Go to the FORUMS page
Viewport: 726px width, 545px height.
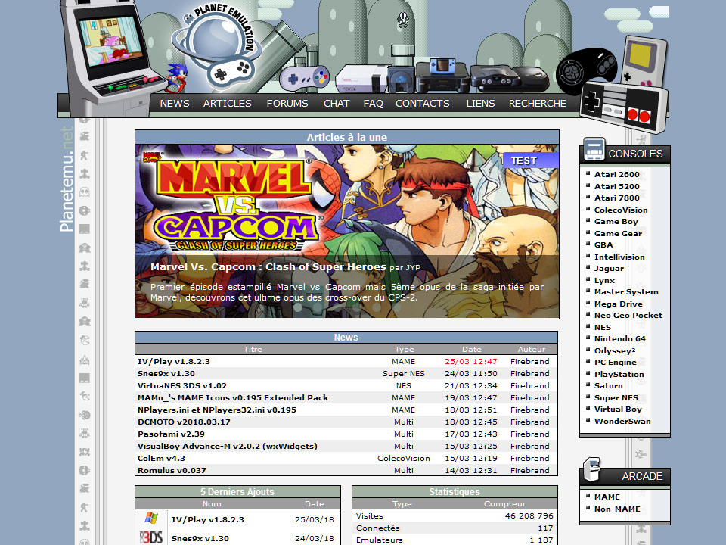(x=287, y=104)
